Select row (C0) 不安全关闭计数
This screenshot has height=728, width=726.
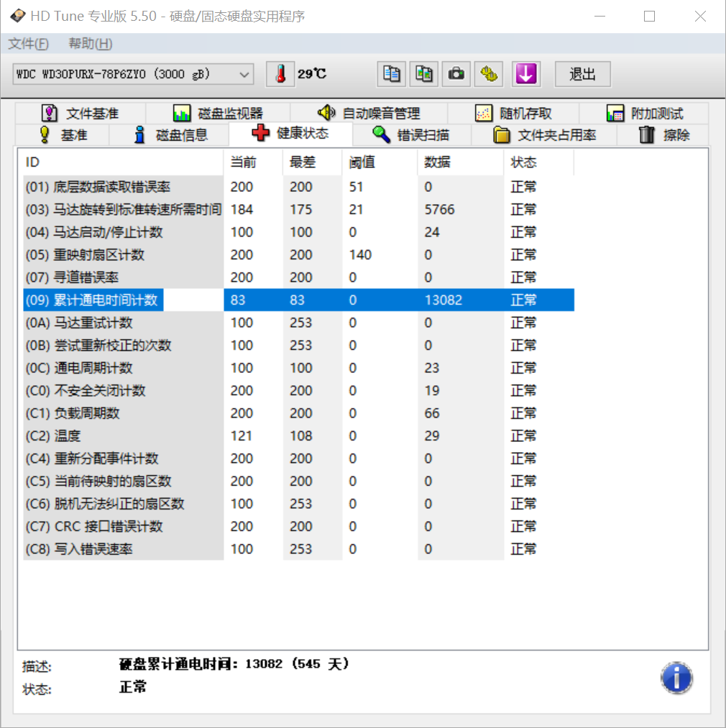coord(299,390)
